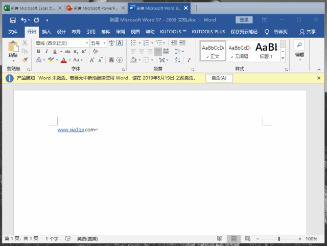
Task: Expand the Numbering list dropdown arrow
Action: click(152, 43)
